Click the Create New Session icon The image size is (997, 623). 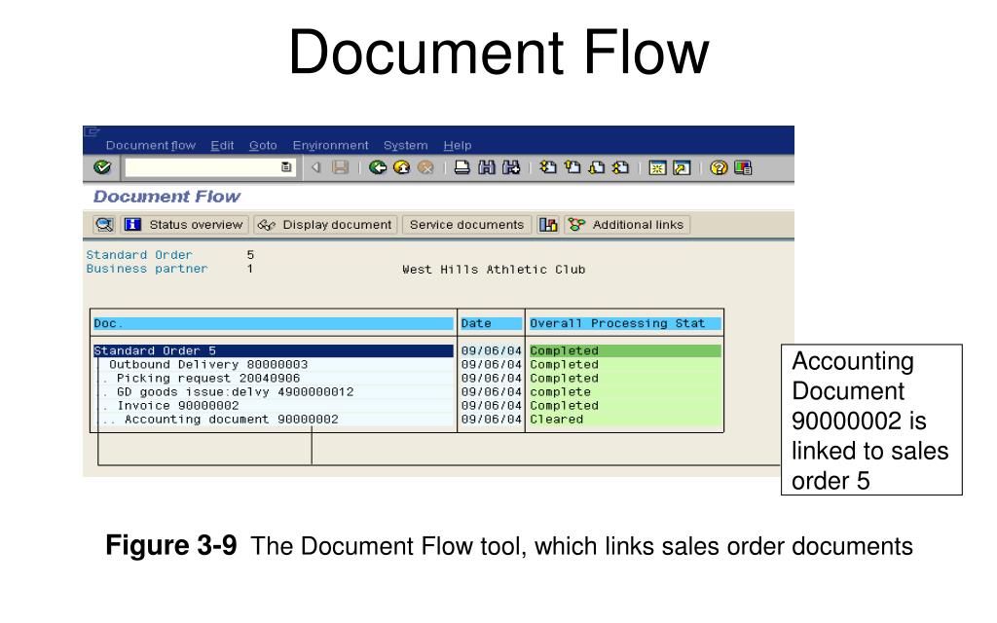(657, 167)
